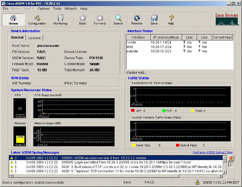Click the Back navigation arrow

82,20
